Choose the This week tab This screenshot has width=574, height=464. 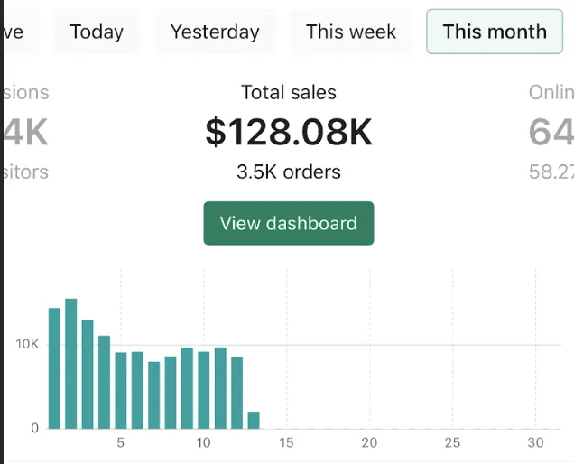(x=351, y=32)
